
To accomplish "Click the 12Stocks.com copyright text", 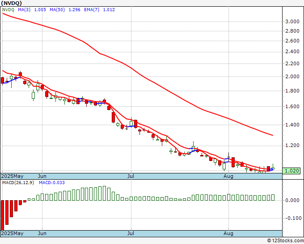I will (x=285, y=241).
